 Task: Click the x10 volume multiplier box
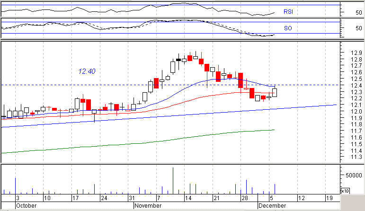click(x=345, y=191)
